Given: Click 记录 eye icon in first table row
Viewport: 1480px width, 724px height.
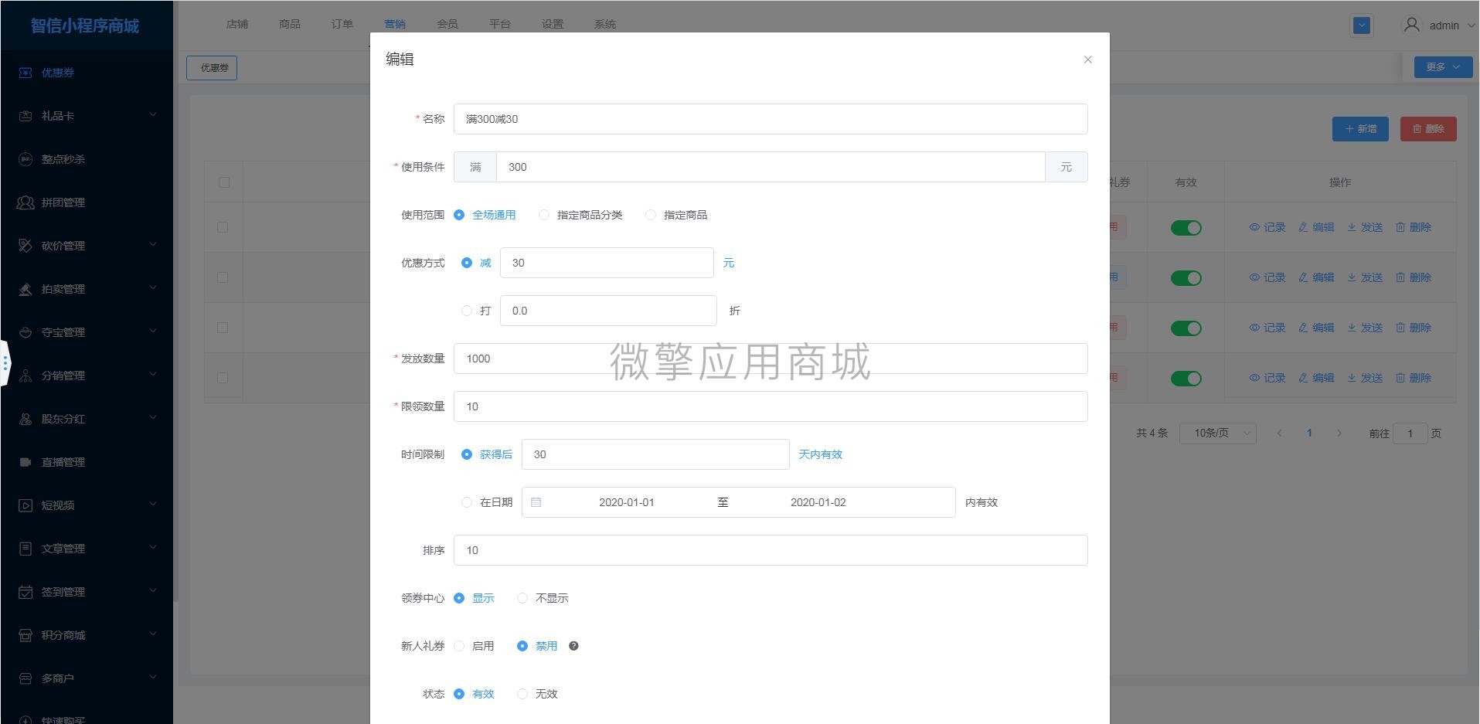Looking at the screenshot, I should pos(1254,227).
